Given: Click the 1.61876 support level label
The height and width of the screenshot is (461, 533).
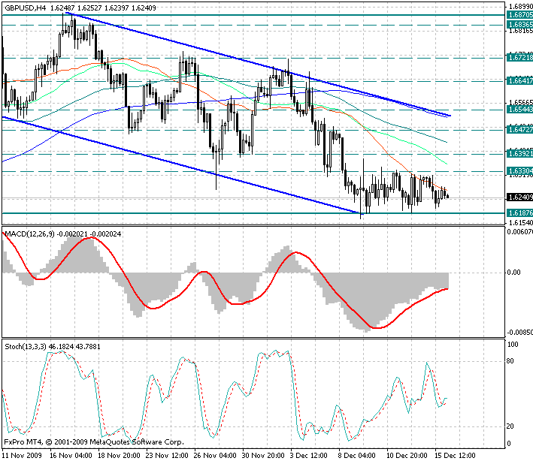Looking at the screenshot, I should (519, 212).
